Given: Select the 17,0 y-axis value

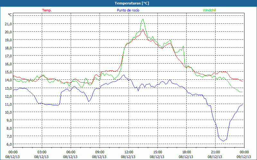Looking at the screenshot, I should [x=8, y=56].
